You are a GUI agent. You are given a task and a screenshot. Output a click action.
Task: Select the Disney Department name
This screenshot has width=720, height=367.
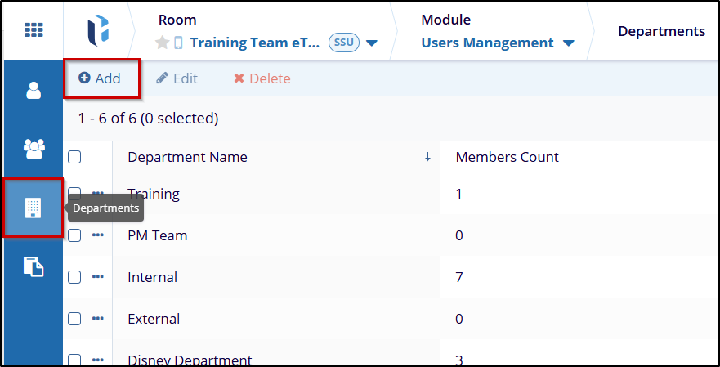point(190,360)
